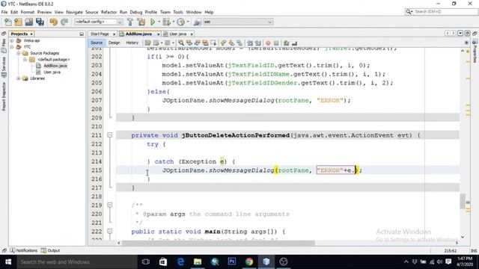This screenshot has height=269, width=479.
Task: Click the Shift Line Left editor icon
Action: pyautogui.click(x=250, y=43)
